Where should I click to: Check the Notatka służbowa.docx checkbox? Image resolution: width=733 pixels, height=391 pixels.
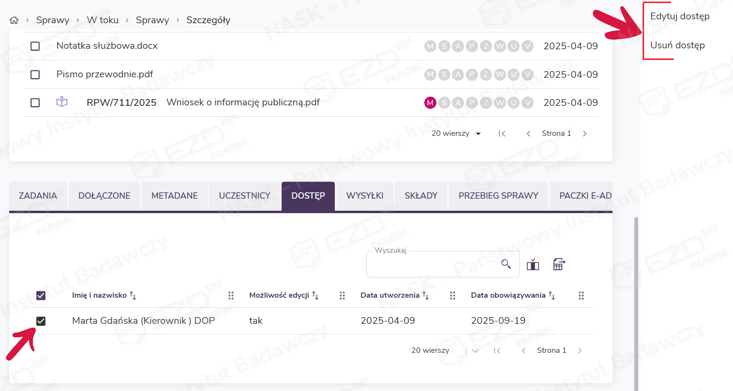[x=35, y=46]
